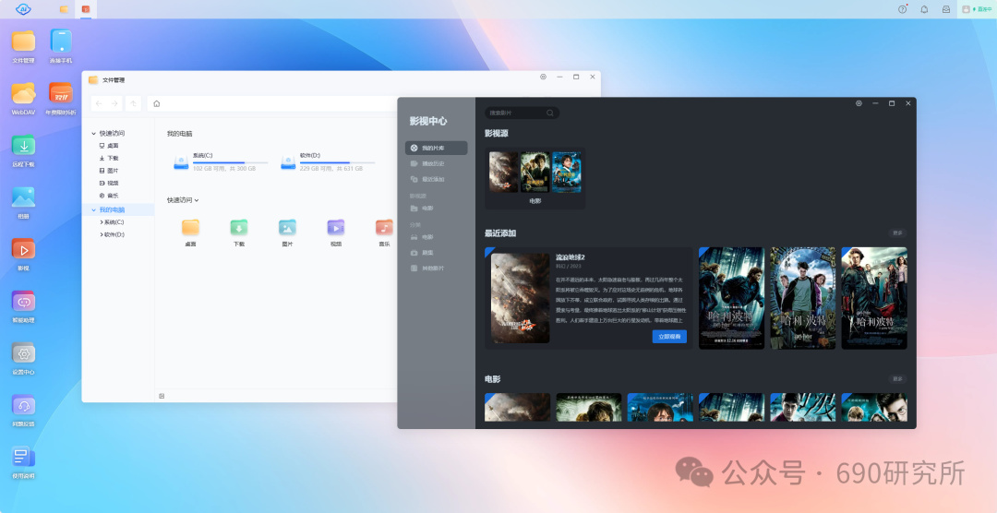This screenshot has width=997, height=513.
Task: Switch to the file manager taskbar tab
Action: coord(65,9)
